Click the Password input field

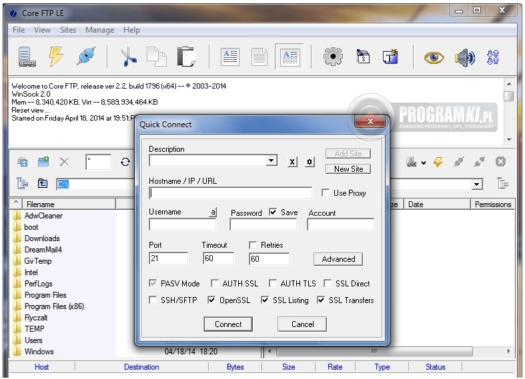pyautogui.click(x=264, y=224)
